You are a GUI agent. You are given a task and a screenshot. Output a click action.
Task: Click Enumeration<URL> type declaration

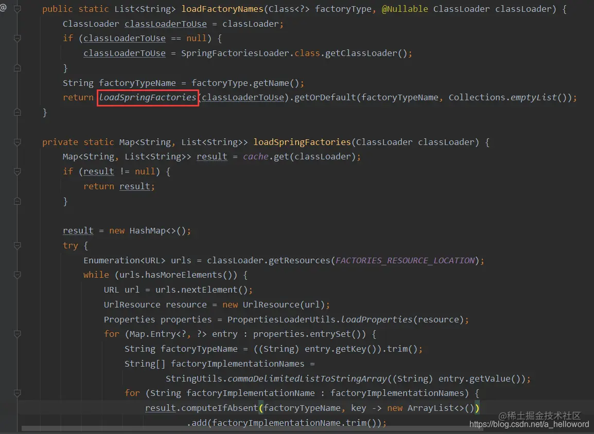coord(124,261)
